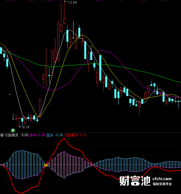Click the green 跌 marker icon

13,130
